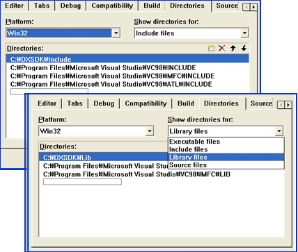Click empty new-entry box in back window list
The height and width of the screenshot is (252, 298).
[49, 92]
